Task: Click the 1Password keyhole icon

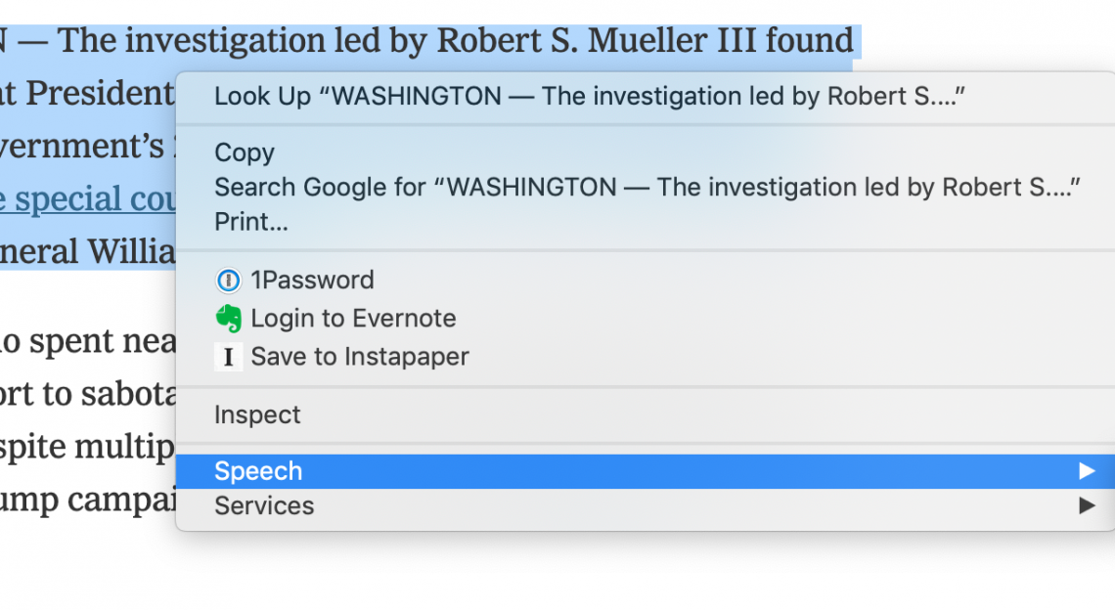Action: (228, 281)
